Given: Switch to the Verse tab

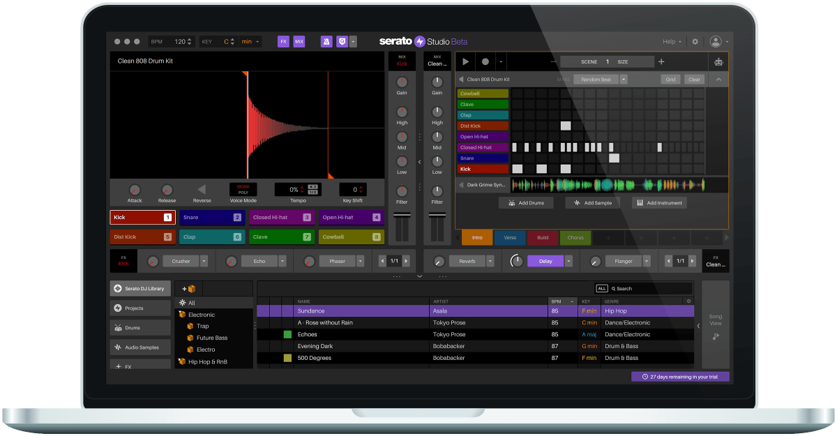Looking at the screenshot, I should tap(510, 237).
